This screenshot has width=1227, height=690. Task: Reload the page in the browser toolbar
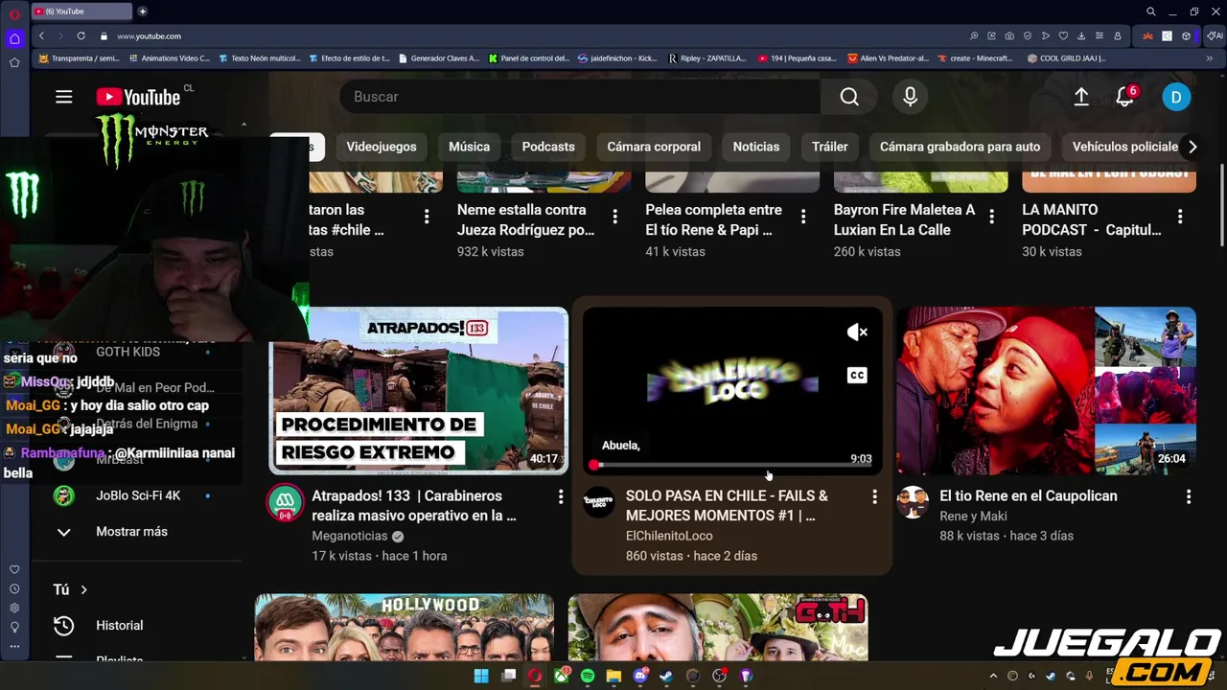click(x=81, y=35)
